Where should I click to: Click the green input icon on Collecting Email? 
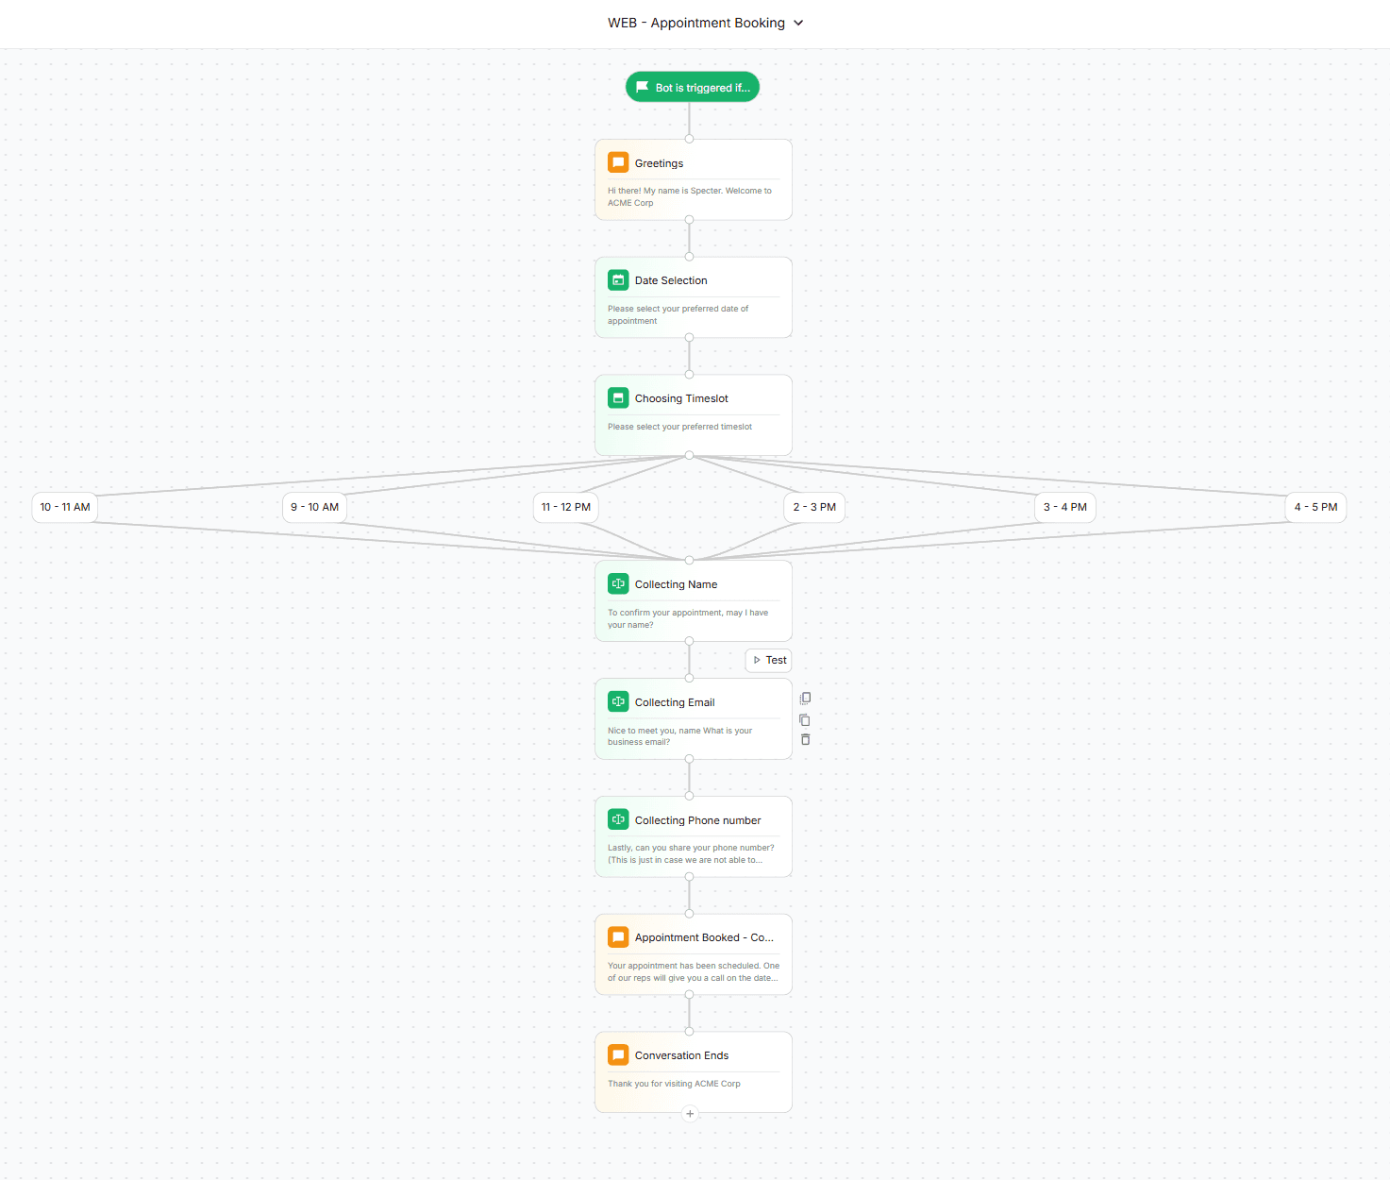click(x=618, y=701)
